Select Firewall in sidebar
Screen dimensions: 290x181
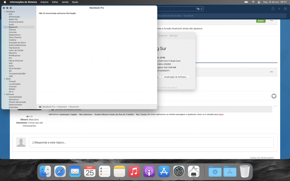[12, 81]
